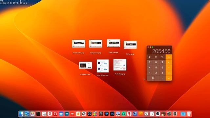Click the "Photoshop.png" file name
The width and height of the screenshot is (210, 118).
[120, 74]
